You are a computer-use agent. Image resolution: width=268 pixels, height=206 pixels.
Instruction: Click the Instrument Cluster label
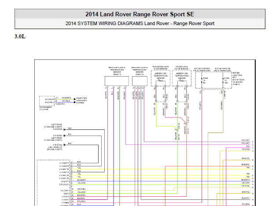tap(45, 108)
